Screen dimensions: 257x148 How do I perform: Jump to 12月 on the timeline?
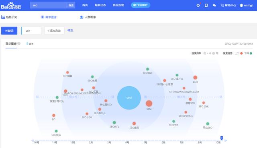coord(73,142)
